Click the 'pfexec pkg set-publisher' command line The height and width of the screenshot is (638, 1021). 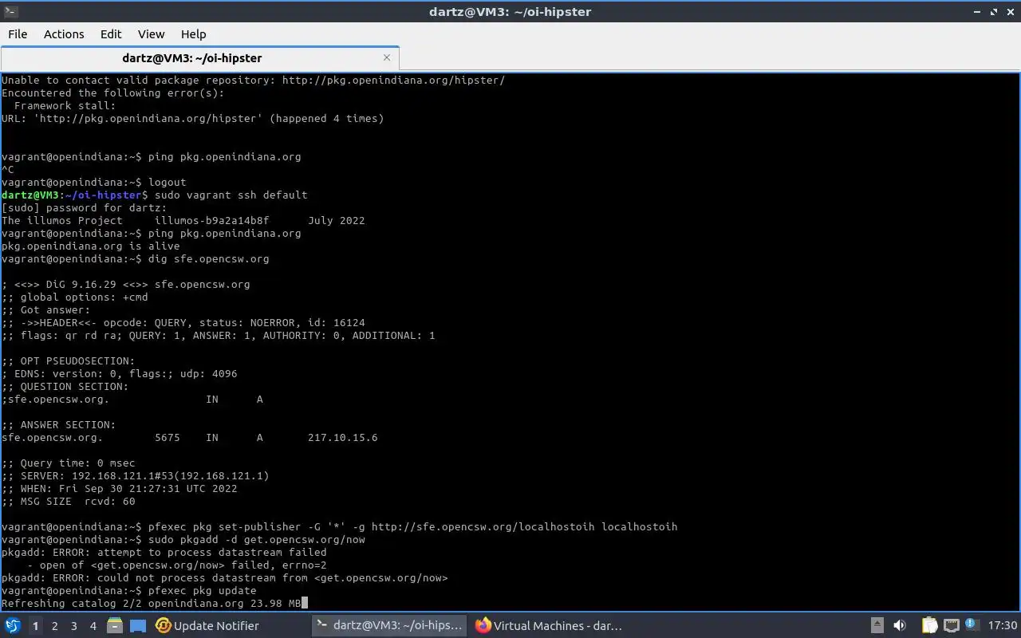coord(412,526)
